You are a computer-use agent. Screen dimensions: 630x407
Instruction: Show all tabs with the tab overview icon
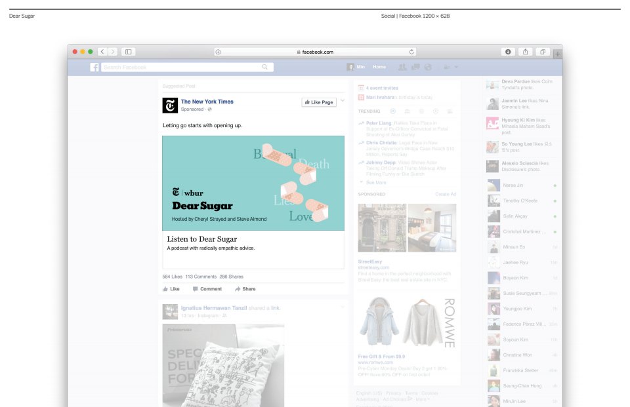(x=543, y=52)
